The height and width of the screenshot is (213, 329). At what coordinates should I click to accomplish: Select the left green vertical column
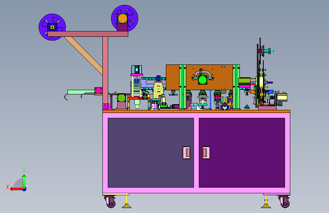click(183, 87)
